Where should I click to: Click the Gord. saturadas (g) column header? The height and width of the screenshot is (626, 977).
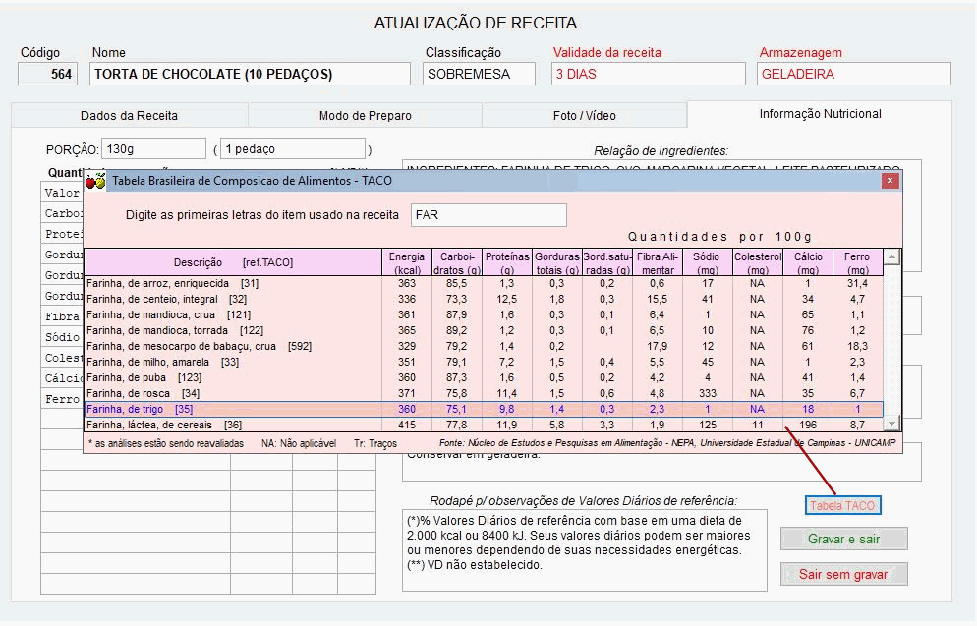click(606, 262)
